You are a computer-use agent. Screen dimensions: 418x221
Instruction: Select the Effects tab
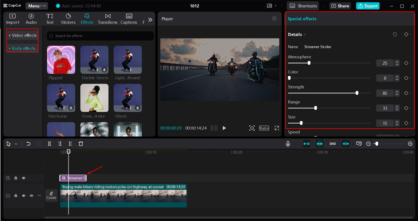[x=87, y=19]
